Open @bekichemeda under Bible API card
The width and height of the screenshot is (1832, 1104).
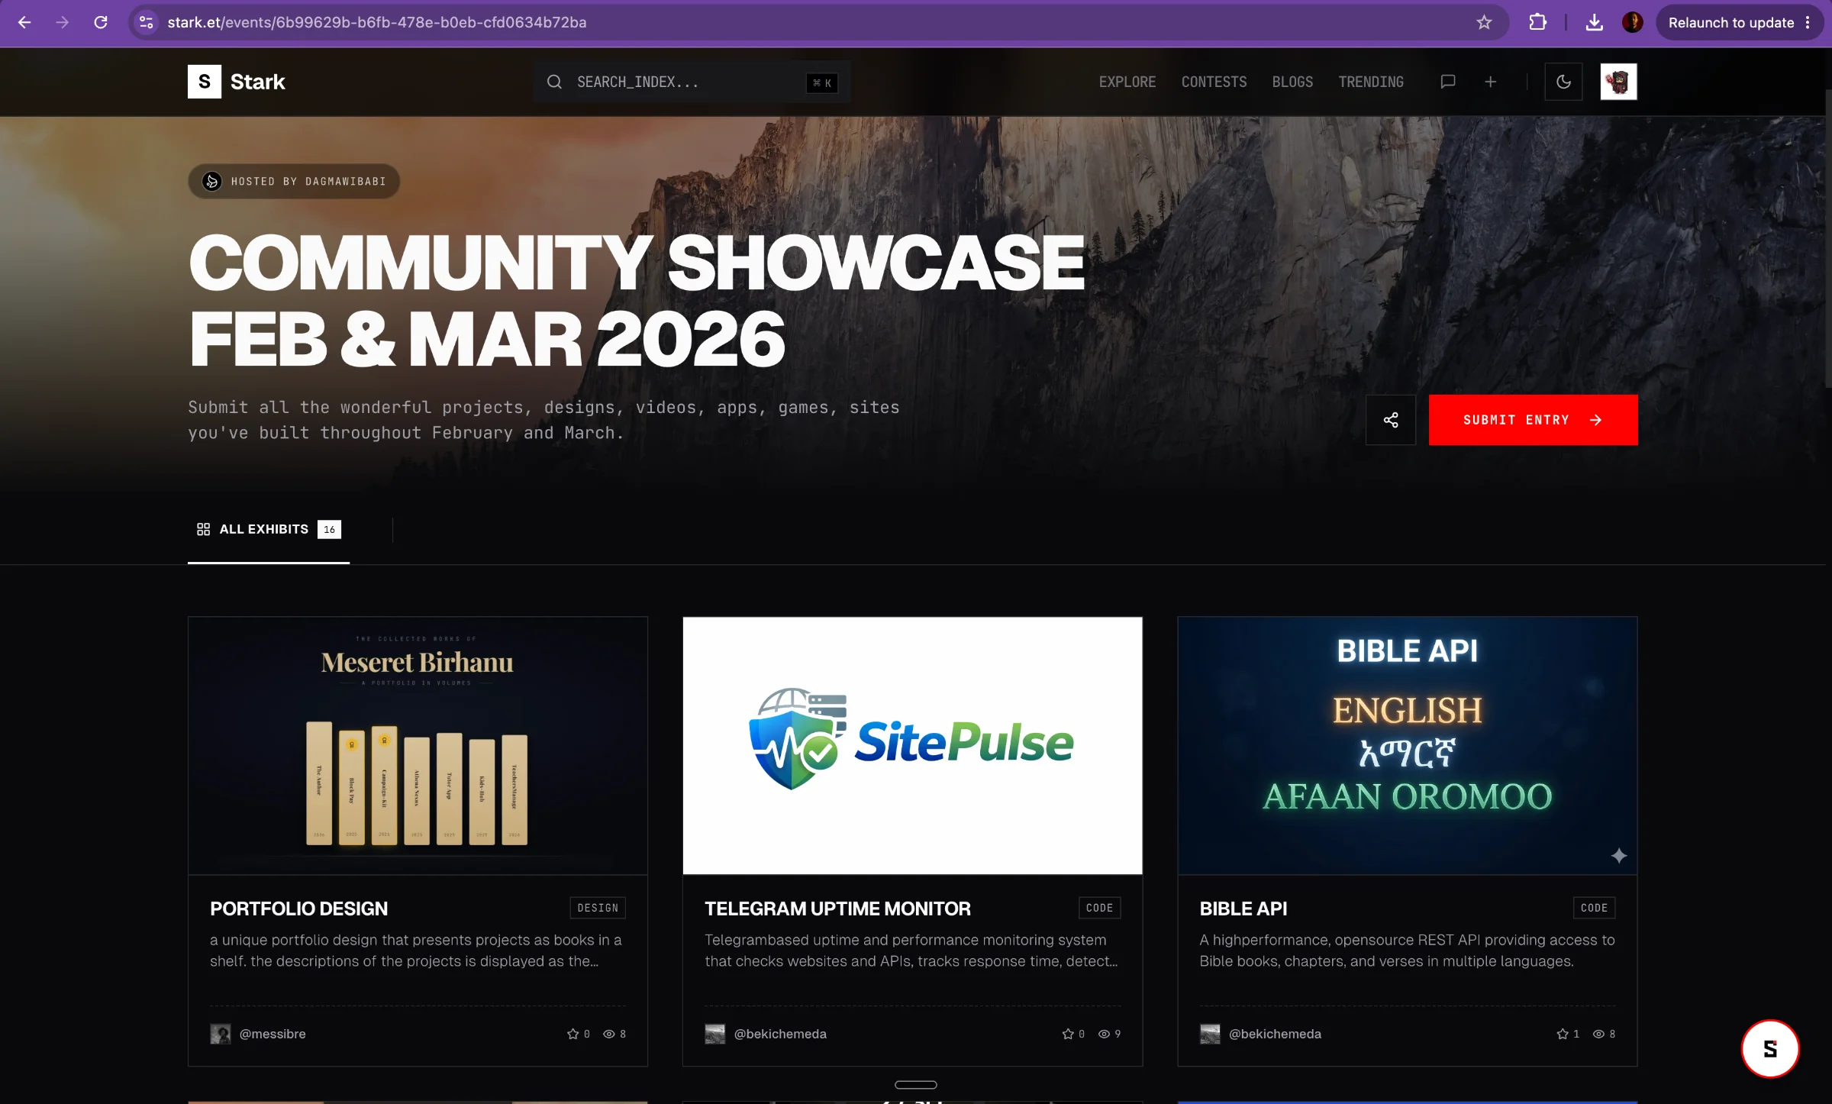[x=1275, y=1034]
